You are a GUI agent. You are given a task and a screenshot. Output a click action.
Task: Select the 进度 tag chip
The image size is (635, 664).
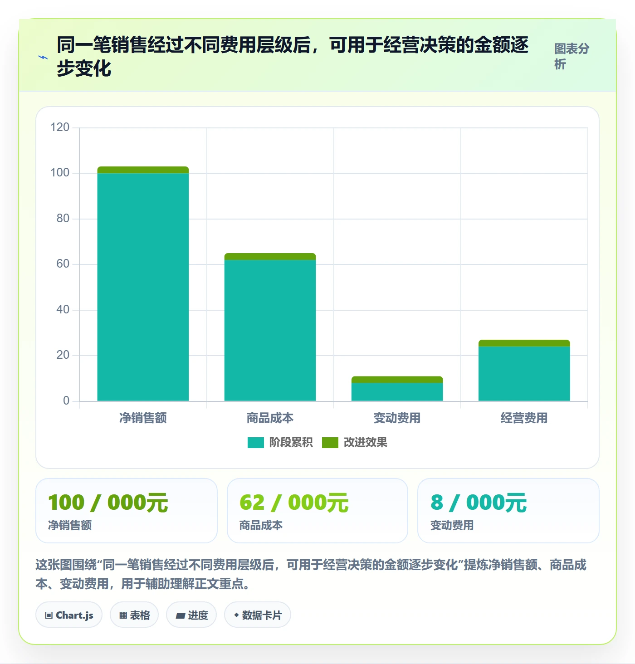[x=191, y=615]
